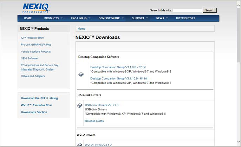View the USB-Link Release Notes
The height and width of the screenshot is (147, 241).
[x=94, y=121]
